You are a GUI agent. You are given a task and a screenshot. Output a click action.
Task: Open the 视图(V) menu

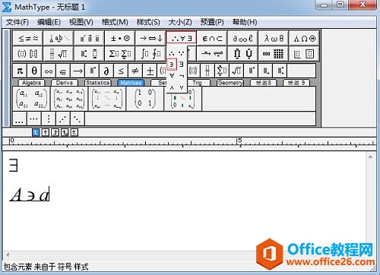81,22
